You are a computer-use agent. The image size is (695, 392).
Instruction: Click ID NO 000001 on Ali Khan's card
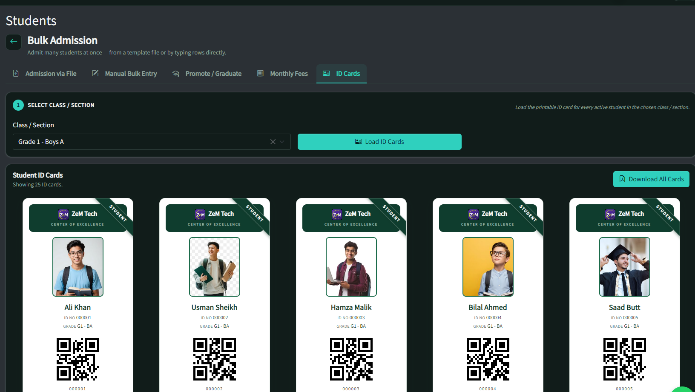pyautogui.click(x=78, y=318)
